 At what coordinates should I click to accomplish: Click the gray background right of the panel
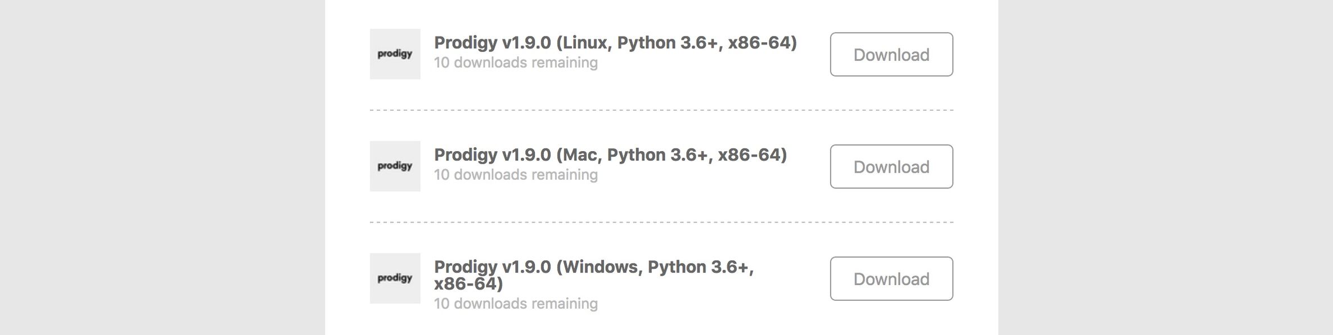tap(1164, 168)
